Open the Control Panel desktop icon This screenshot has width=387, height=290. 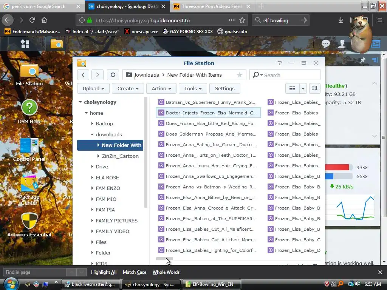[x=29, y=150]
